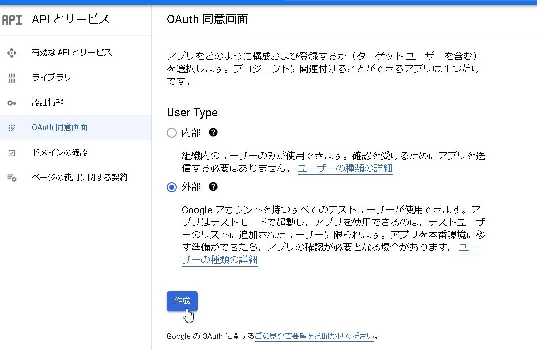Image resolution: width=537 pixels, height=350 pixels.
Task: Click the ページの使用に関する契約 icon
Action: pyautogui.click(x=11, y=177)
